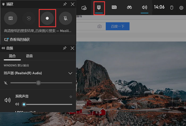Adjust the 系统声音 volume slider
This screenshot has height=126, width=186.
click(47, 104)
